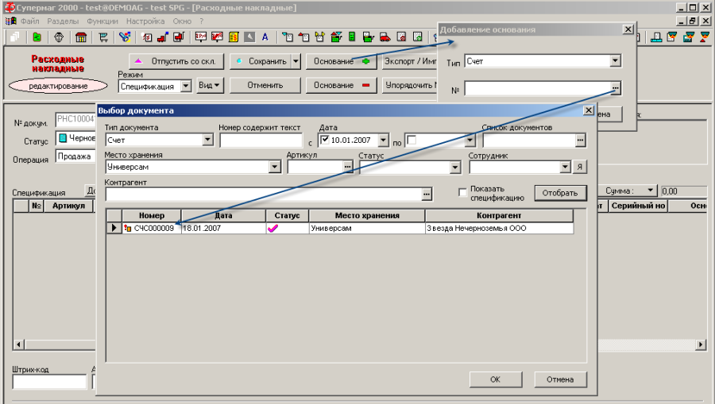
Task: Click the red price board icon
Action: pyautogui.click(x=201, y=37)
